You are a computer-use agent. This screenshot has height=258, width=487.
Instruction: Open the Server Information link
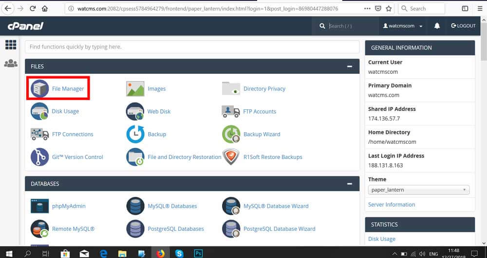tap(392, 205)
